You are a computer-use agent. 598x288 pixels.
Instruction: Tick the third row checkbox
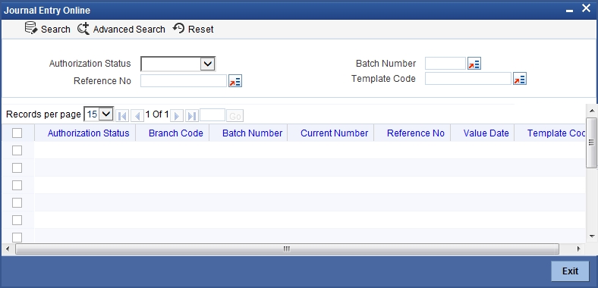point(17,186)
